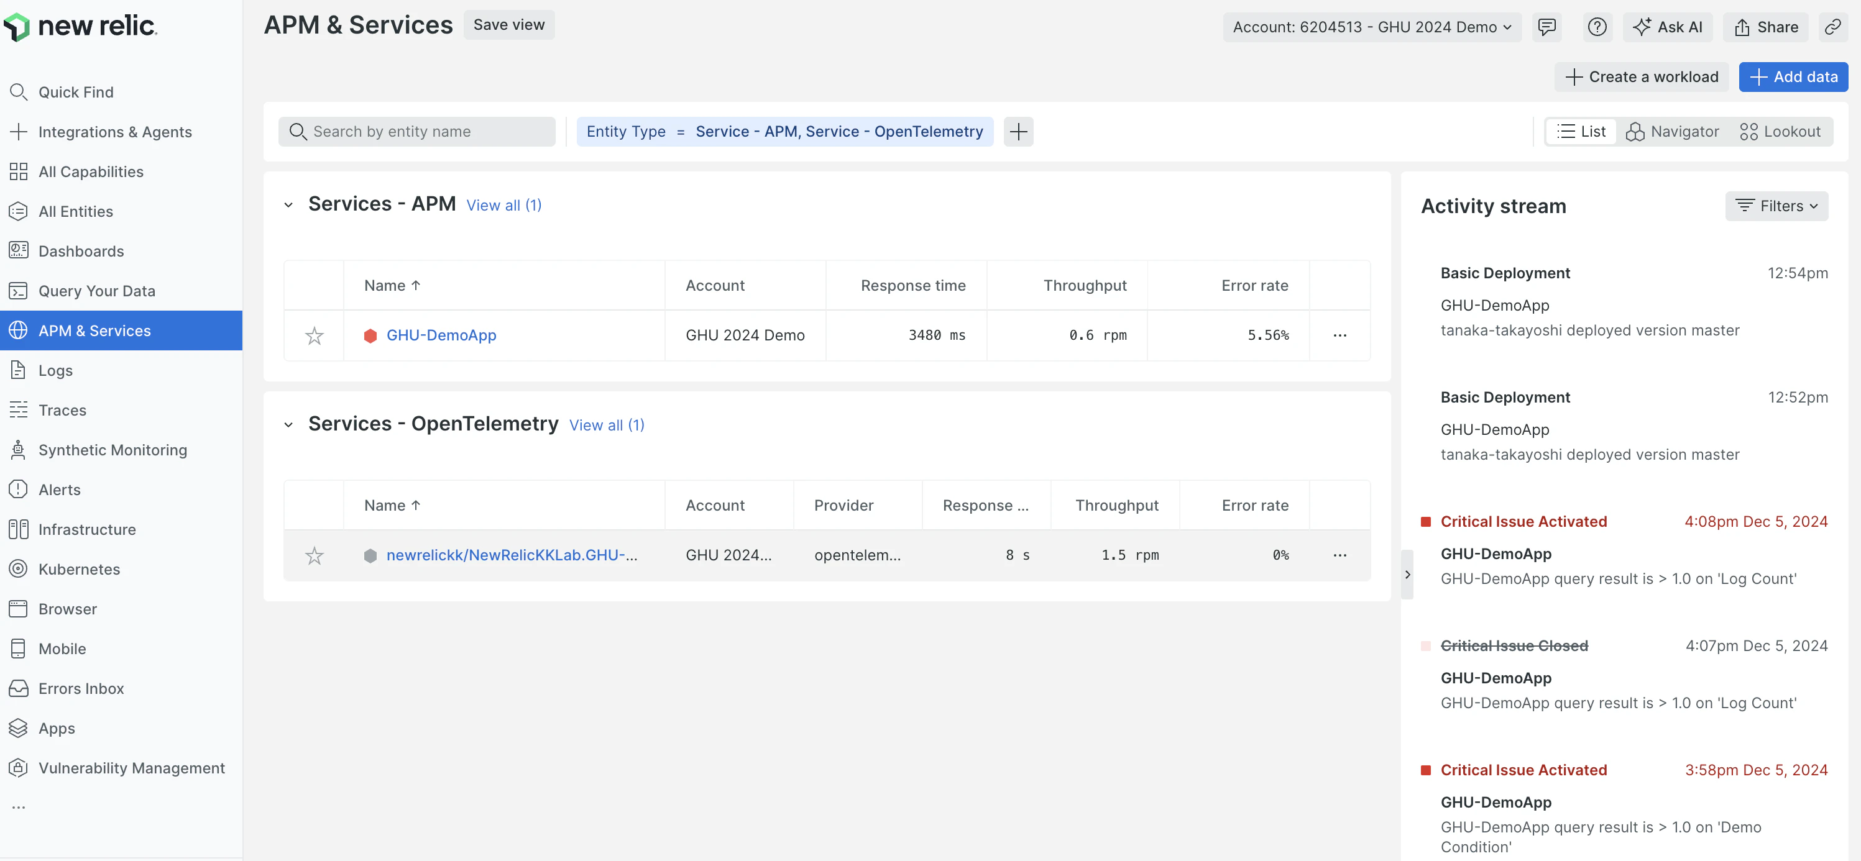
Task: Favorite GHU-DemoApp with the star
Action: [313, 335]
